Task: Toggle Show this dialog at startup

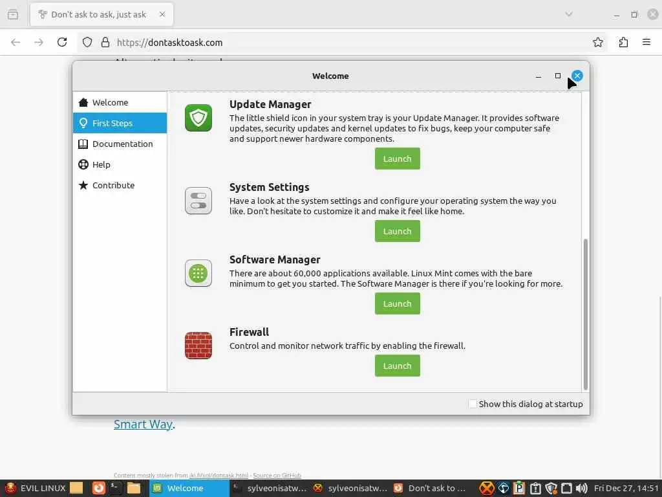Action: point(473,404)
